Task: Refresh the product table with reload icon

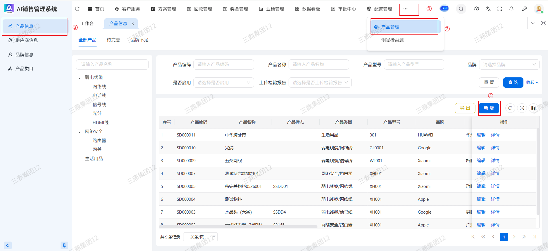Action: pyautogui.click(x=510, y=108)
